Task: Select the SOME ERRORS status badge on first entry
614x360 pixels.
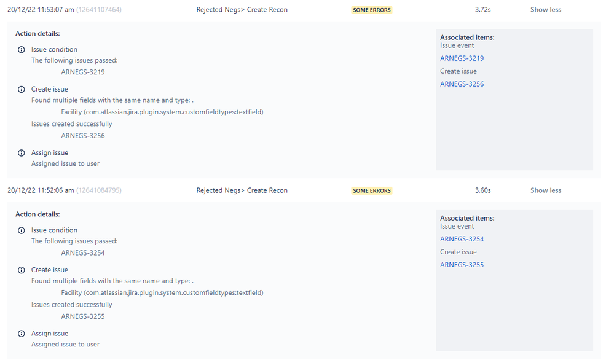Action: pos(371,9)
